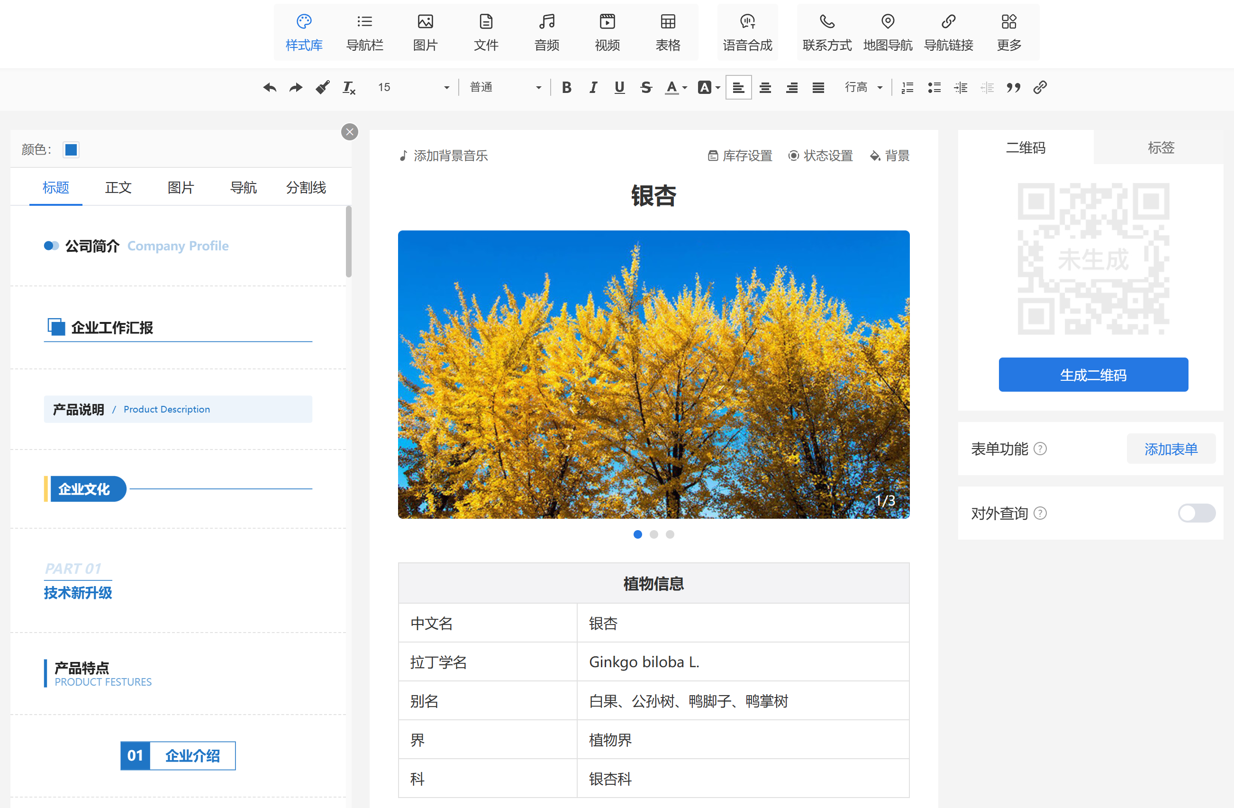The width and height of the screenshot is (1234, 808).
Task: Insert a 表格 table
Action: point(668,33)
